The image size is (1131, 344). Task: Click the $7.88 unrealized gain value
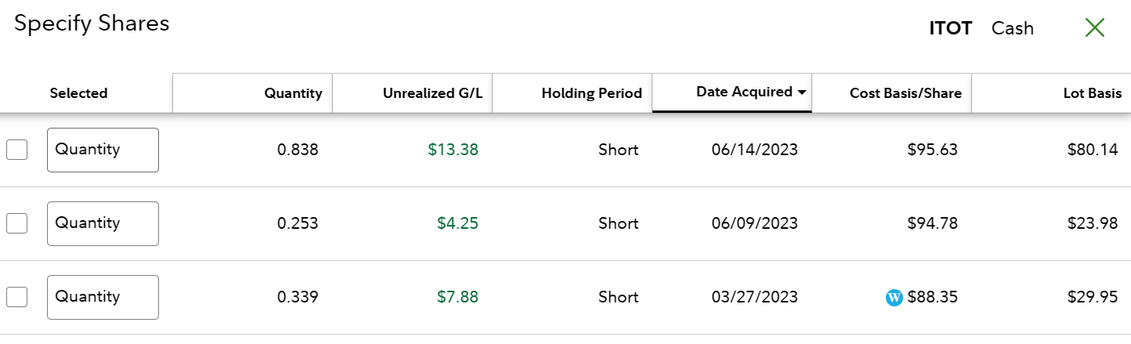(x=457, y=297)
